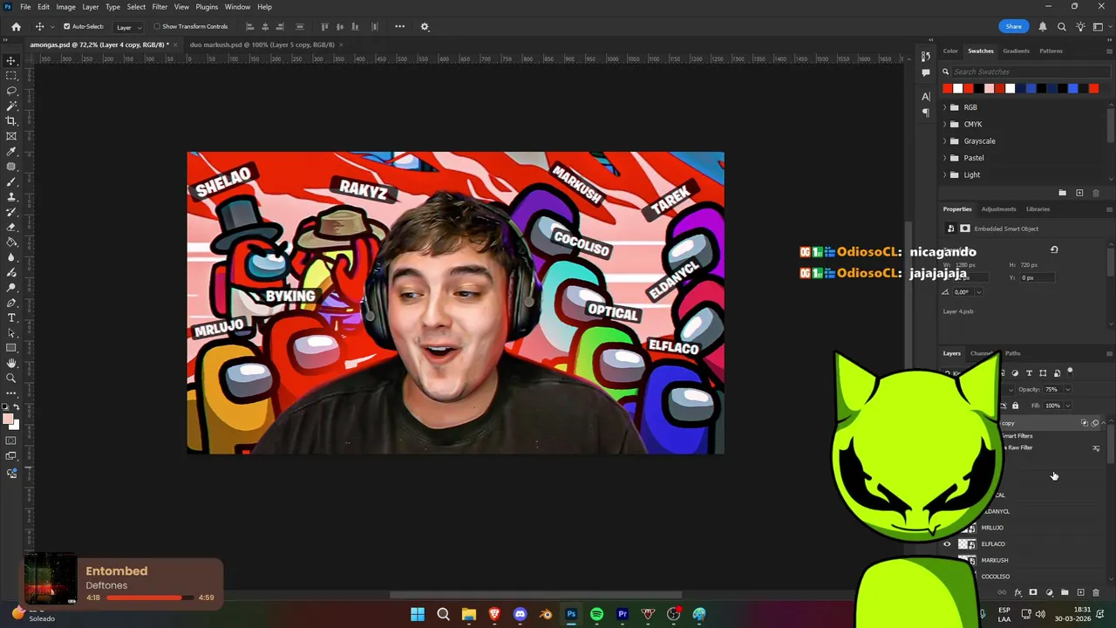This screenshot has height=628, width=1116.
Task: Open the File menu
Action: tap(25, 6)
